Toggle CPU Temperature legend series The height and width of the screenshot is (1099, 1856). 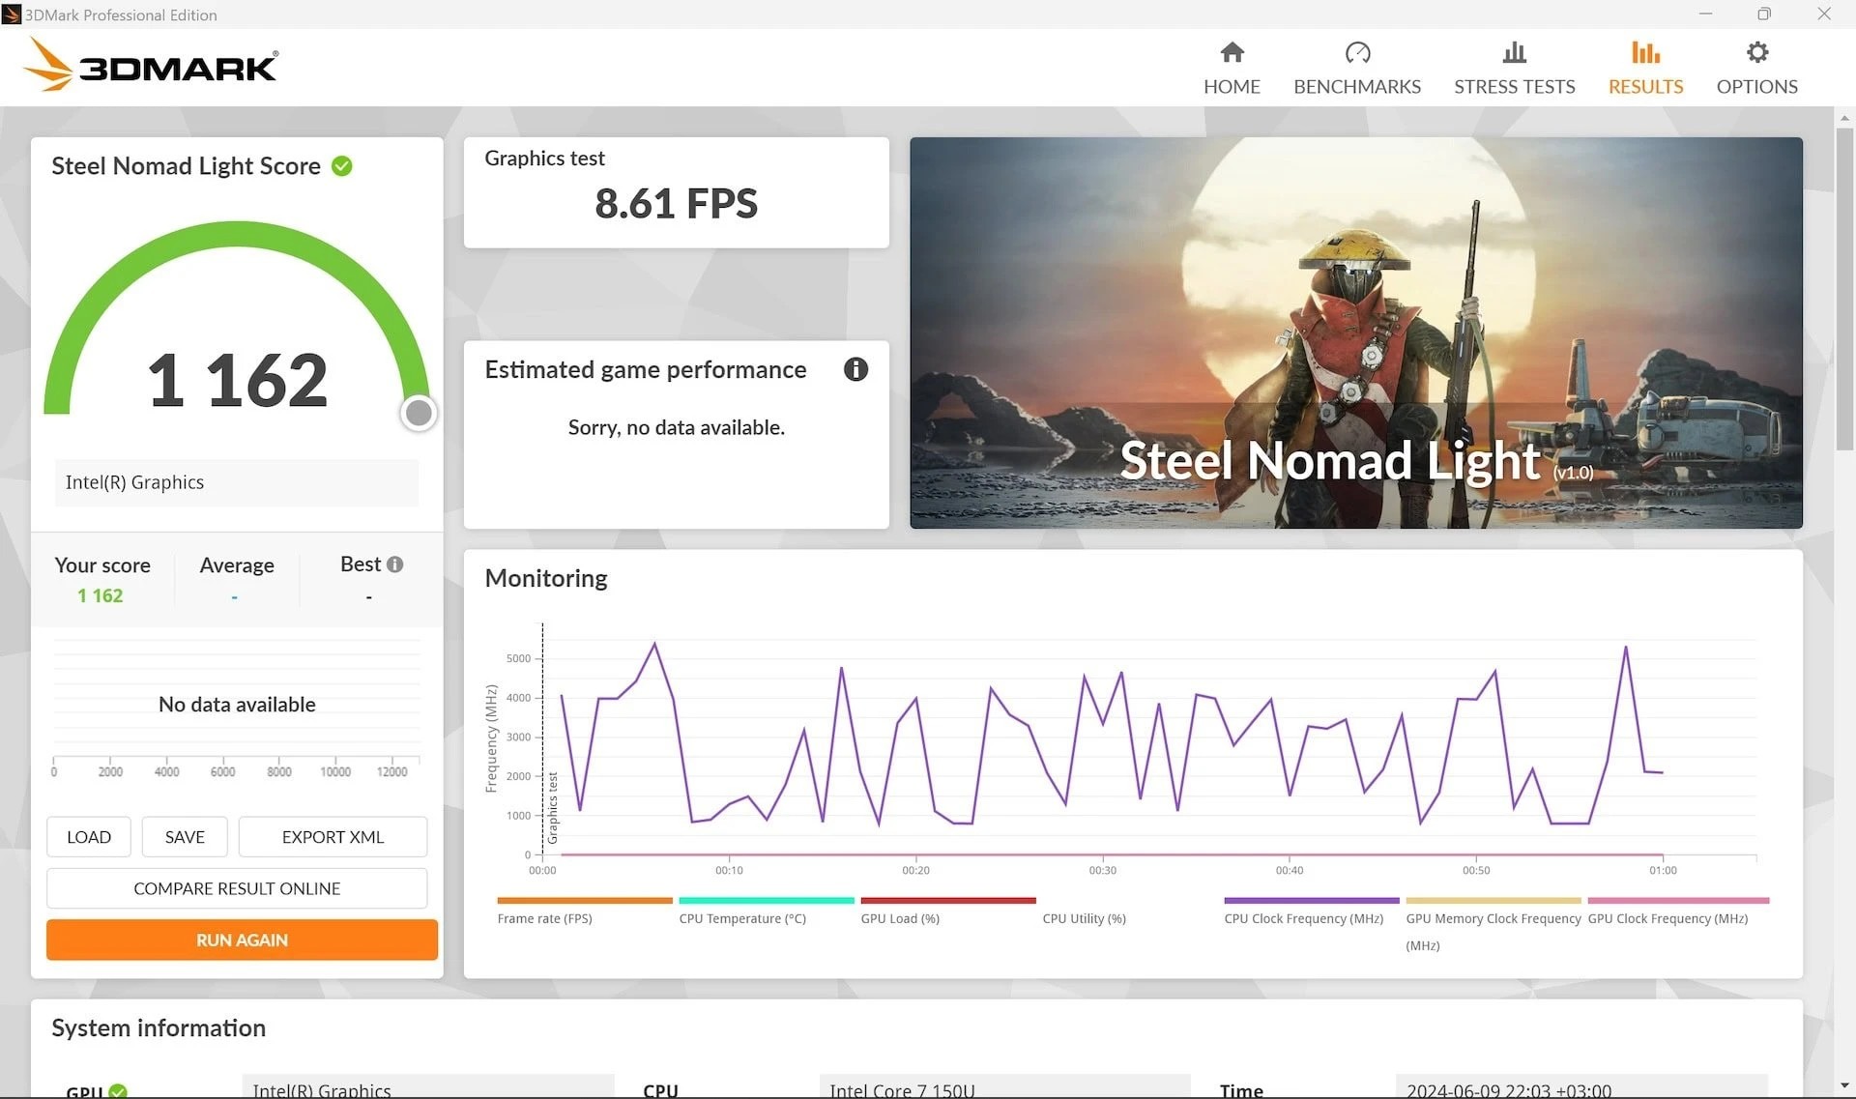coord(741,918)
